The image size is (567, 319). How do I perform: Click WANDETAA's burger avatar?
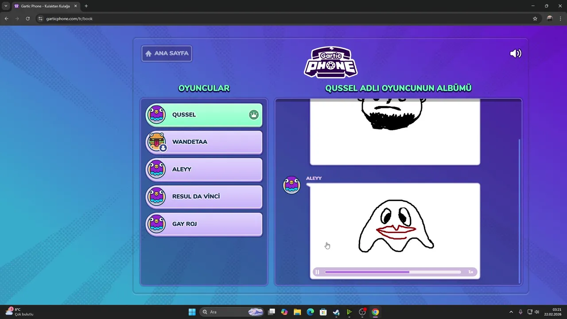point(156,142)
